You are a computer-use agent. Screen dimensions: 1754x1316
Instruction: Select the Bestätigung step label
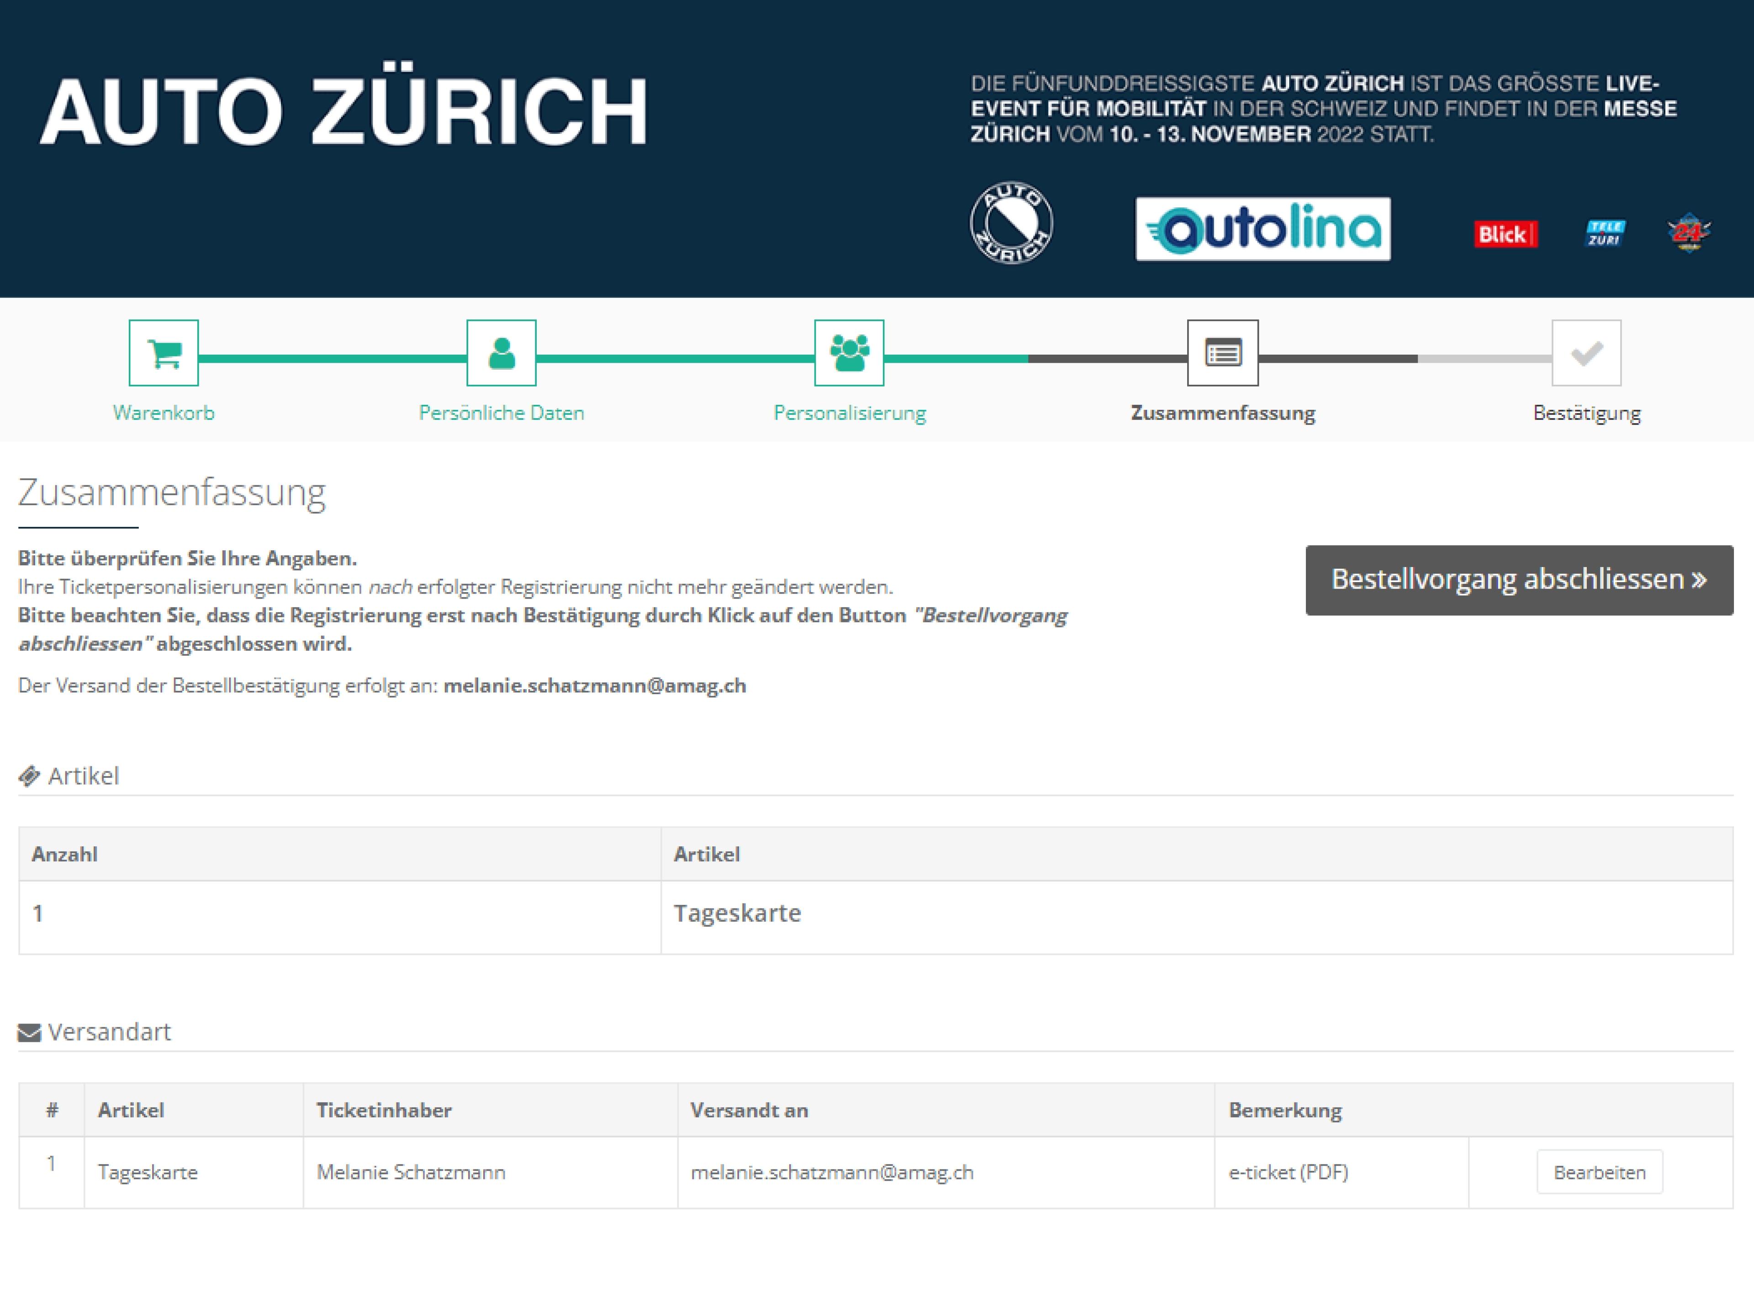(x=1587, y=413)
